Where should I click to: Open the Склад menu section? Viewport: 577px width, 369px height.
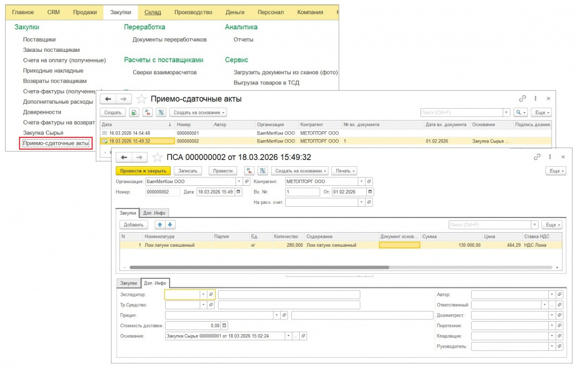(x=152, y=12)
